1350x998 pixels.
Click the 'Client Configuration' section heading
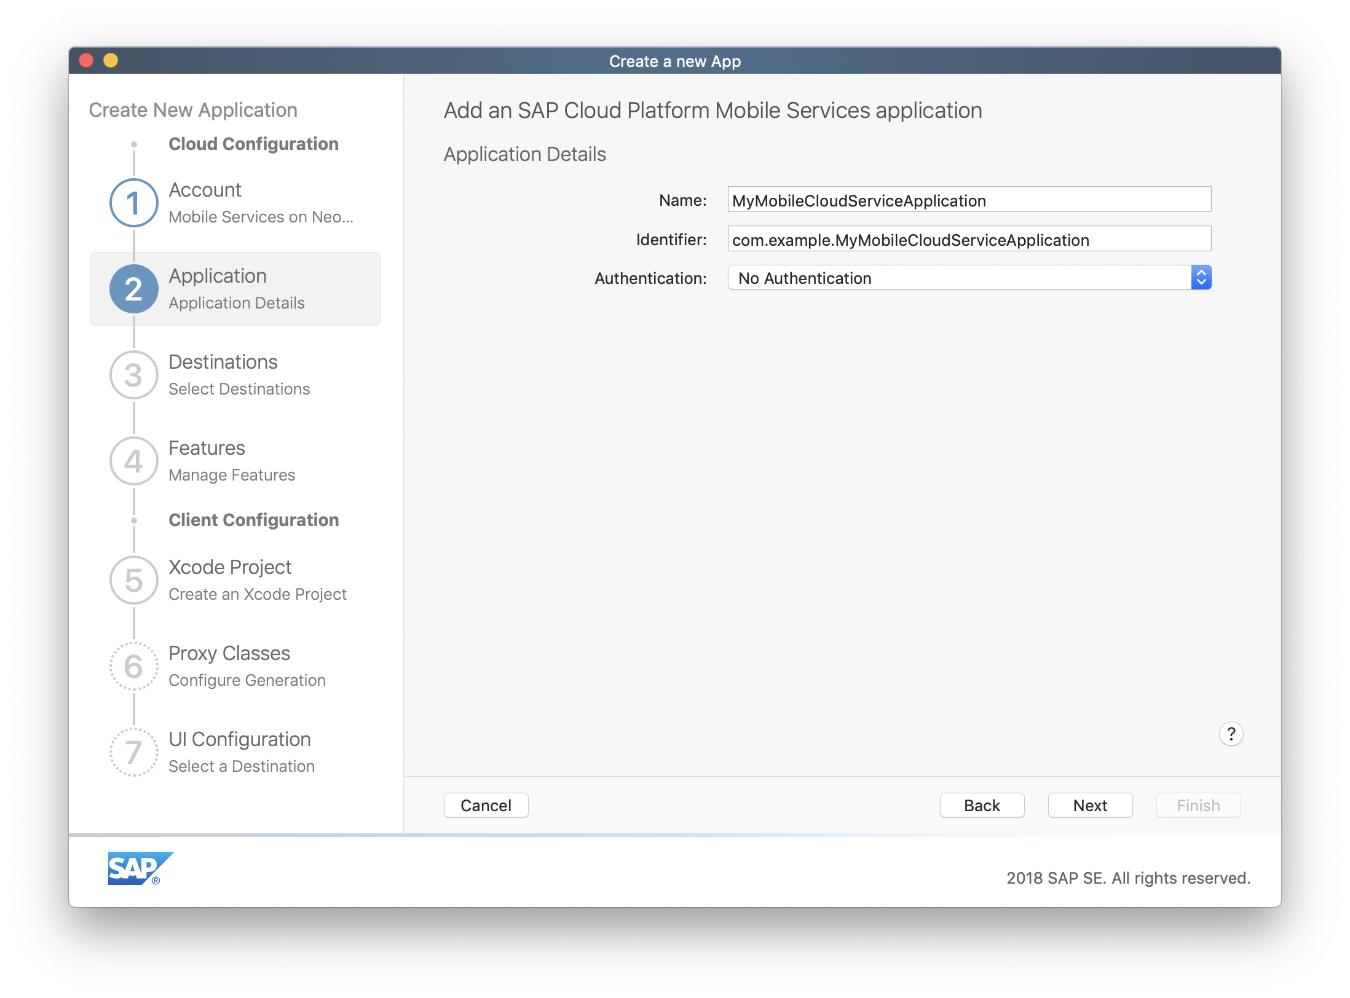click(253, 520)
